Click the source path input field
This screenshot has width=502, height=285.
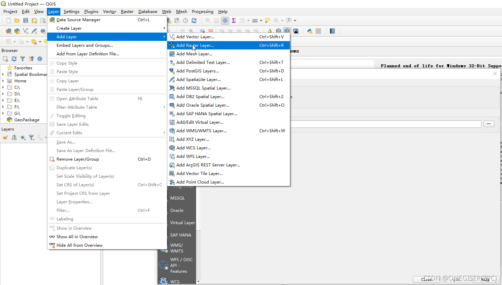pos(385,124)
